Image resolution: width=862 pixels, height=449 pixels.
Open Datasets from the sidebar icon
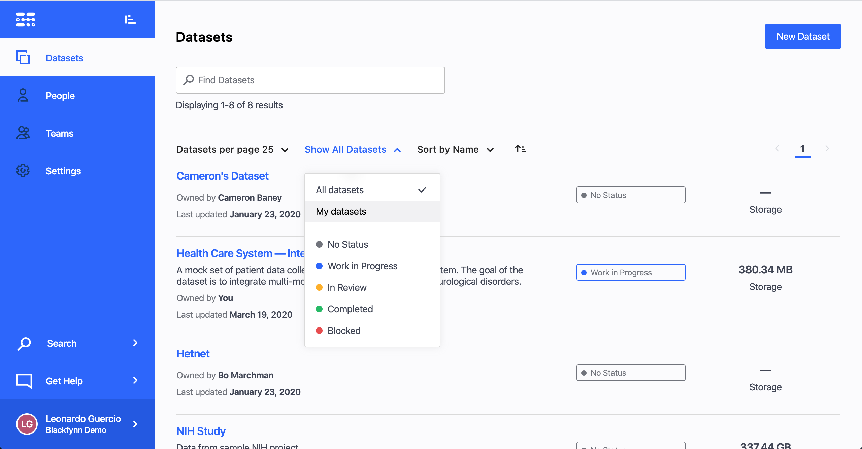pos(23,58)
